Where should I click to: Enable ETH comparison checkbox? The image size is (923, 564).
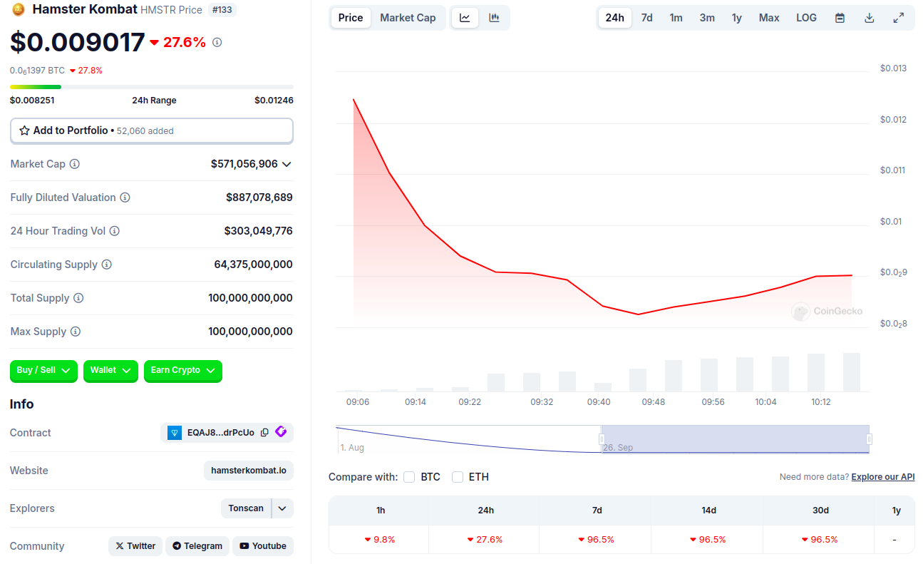[x=458, y=477]
